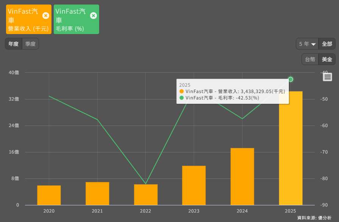Show 全部 full time range
The height and width of the screenshot is (222, 339).
327,44
